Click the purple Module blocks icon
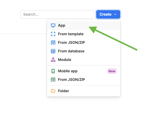163x113 pixels. click(x=53, y=60)
